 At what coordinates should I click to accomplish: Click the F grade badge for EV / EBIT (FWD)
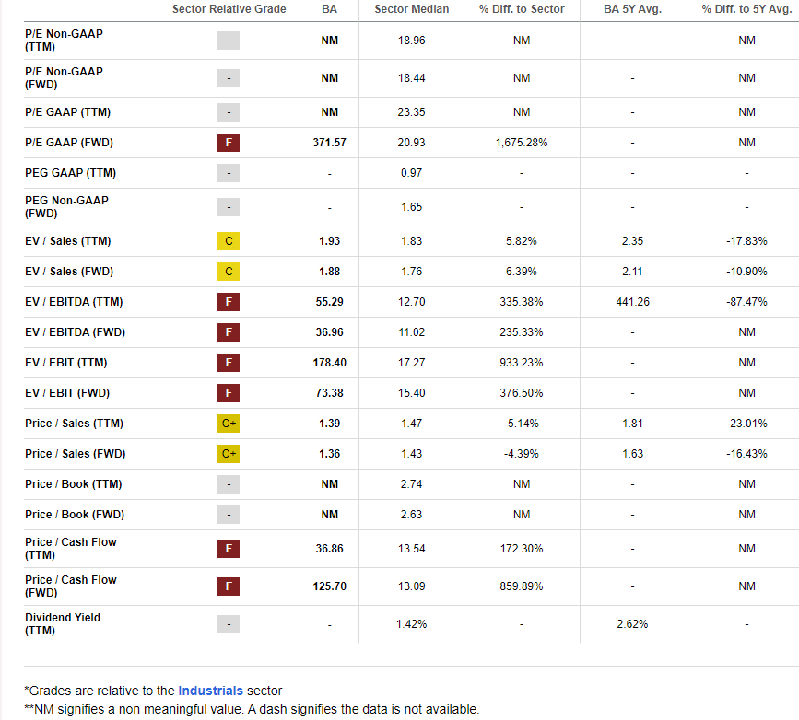click(x=229, y=393)
